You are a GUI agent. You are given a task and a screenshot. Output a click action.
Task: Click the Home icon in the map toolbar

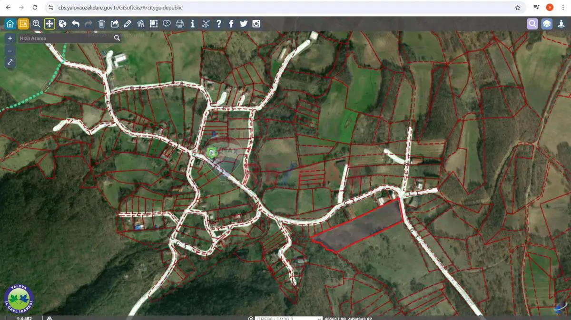click(10, 24)
